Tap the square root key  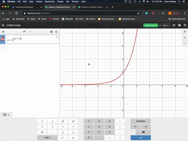(x=63, y=137)
